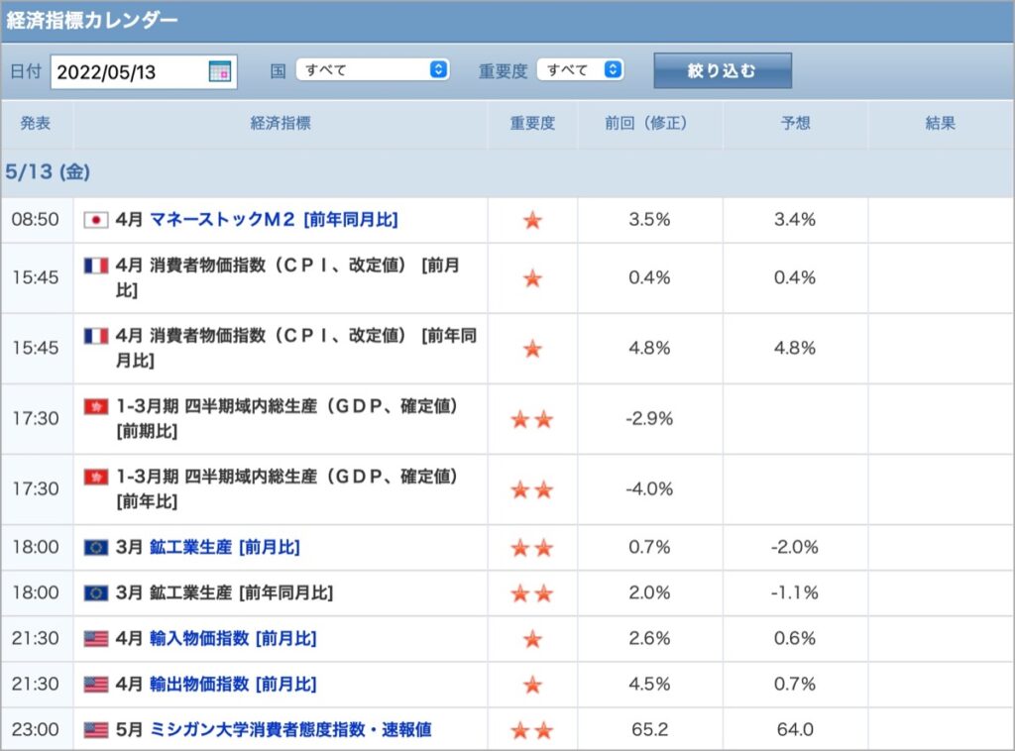
Task: Click the EU flag beside 鉱工業生産 [前月比]
Action: click(x=96, y=548)
